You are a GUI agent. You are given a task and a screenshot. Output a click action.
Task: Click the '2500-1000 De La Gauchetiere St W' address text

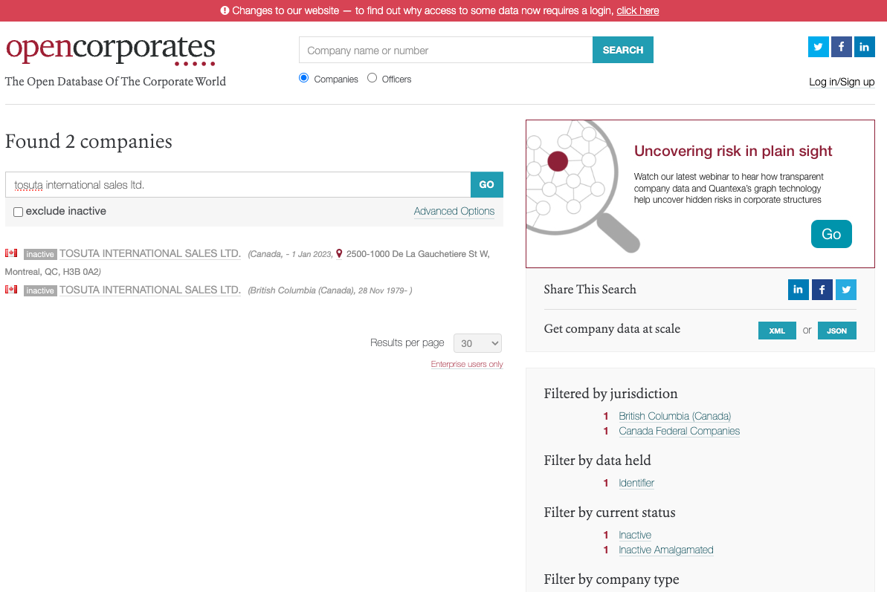coord(418,254)
